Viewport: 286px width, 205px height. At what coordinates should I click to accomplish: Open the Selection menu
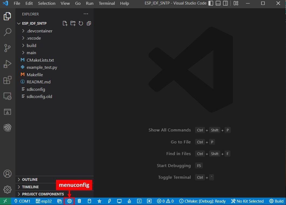46,3
